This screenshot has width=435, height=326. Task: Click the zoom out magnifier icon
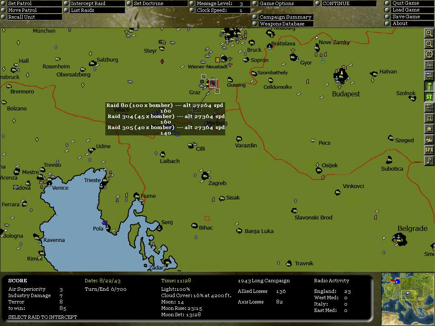(x=429, y=44)
